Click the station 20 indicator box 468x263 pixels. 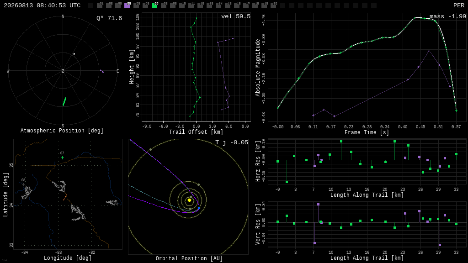273,5
